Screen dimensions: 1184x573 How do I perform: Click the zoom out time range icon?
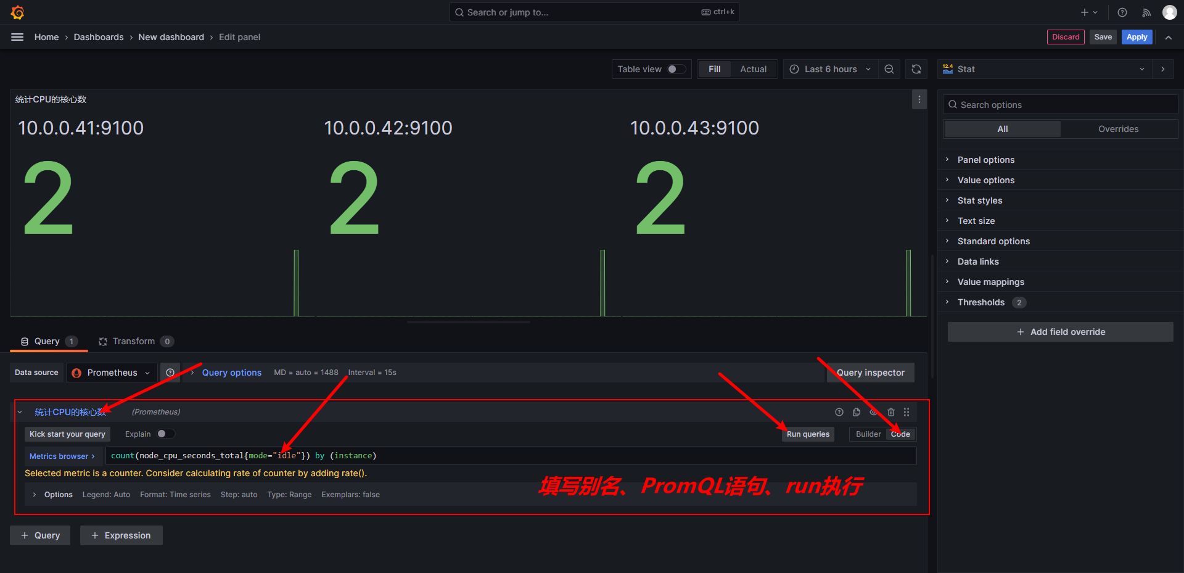click(x=889, y=69)
